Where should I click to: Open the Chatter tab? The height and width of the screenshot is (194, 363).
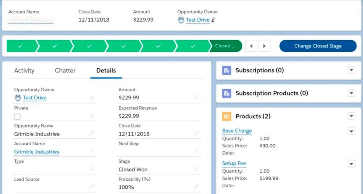click(65, 71)
